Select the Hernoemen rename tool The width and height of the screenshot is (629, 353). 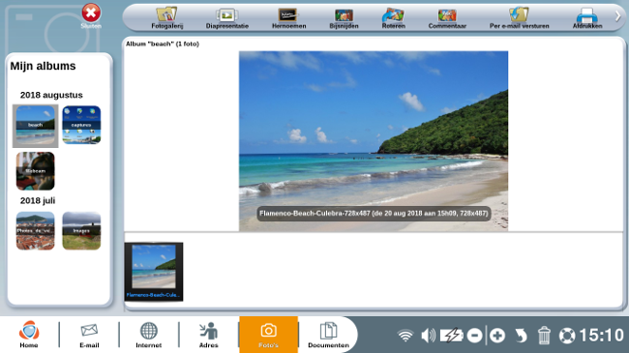click(288, 18)
